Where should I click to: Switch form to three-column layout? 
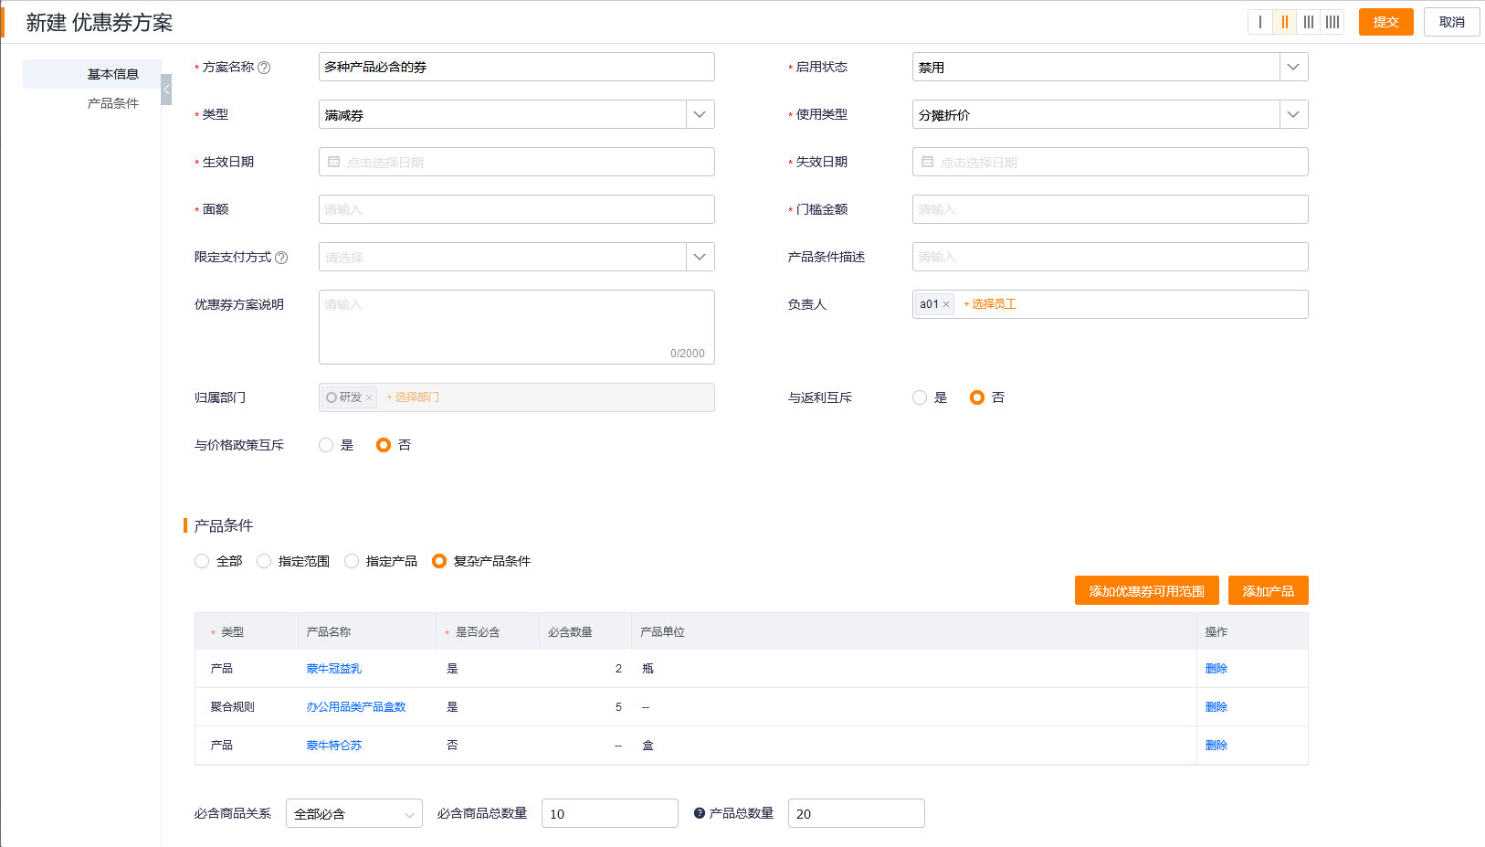pyautogui.click(x=1309, y=22)
